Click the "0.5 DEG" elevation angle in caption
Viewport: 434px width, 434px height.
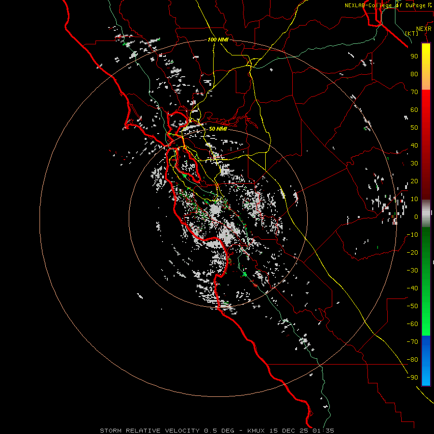tap(219, 431)
